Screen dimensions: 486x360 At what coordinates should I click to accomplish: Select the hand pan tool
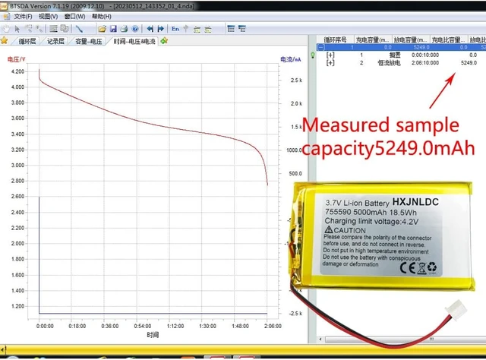[x=6, y=29]
